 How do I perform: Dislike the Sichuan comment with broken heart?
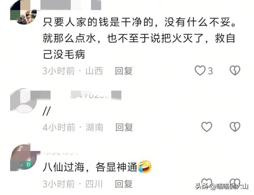235,182
